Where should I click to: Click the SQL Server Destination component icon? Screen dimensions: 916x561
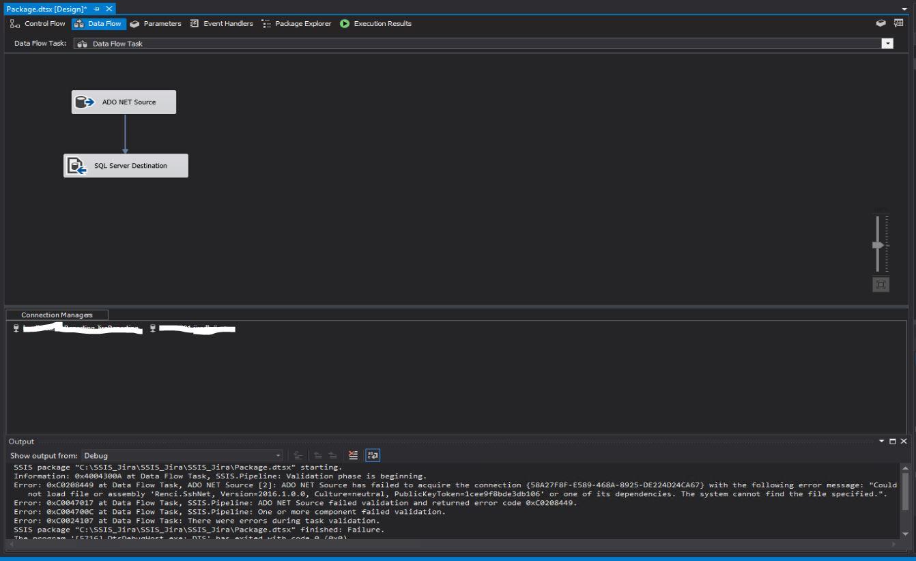coord(77,166)
